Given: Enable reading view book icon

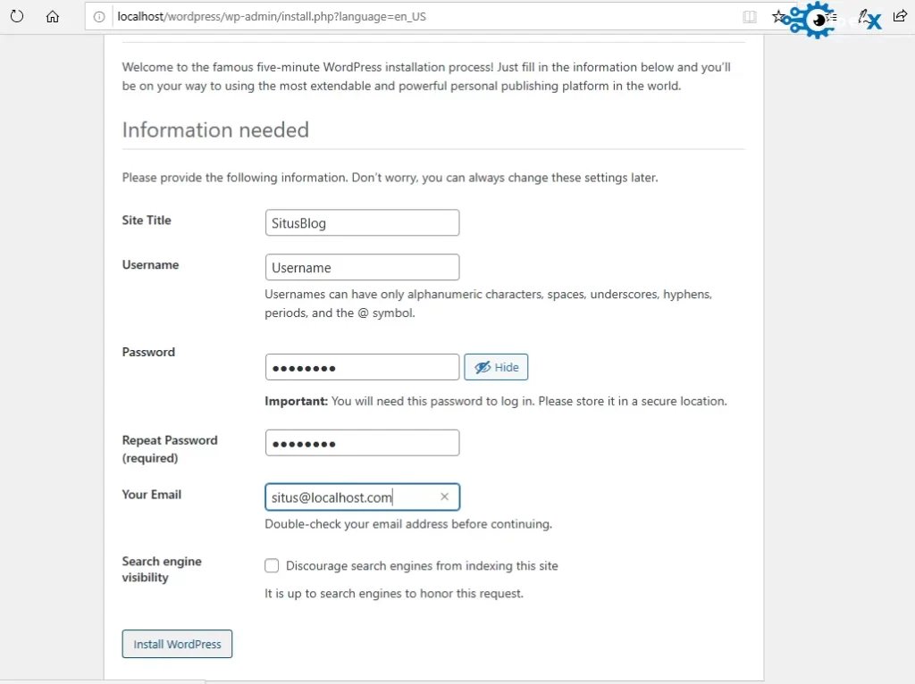Looking at the screenshot, I should [750, 16].
